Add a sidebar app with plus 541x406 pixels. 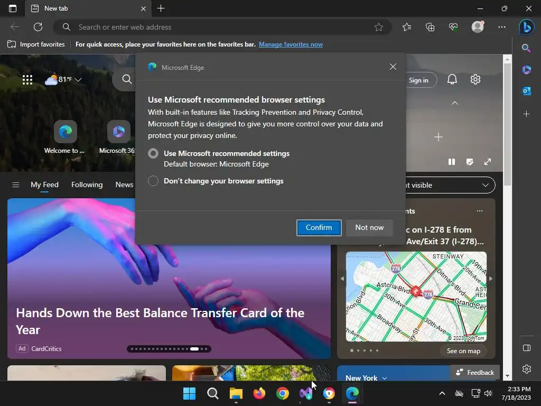[x=526, y=114]
